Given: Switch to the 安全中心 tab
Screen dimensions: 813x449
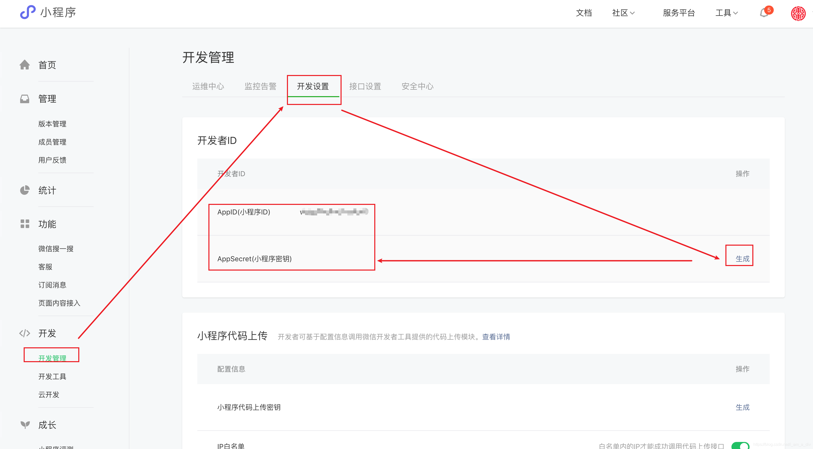Looking at the screenshot, I should [x=417, y=86].
